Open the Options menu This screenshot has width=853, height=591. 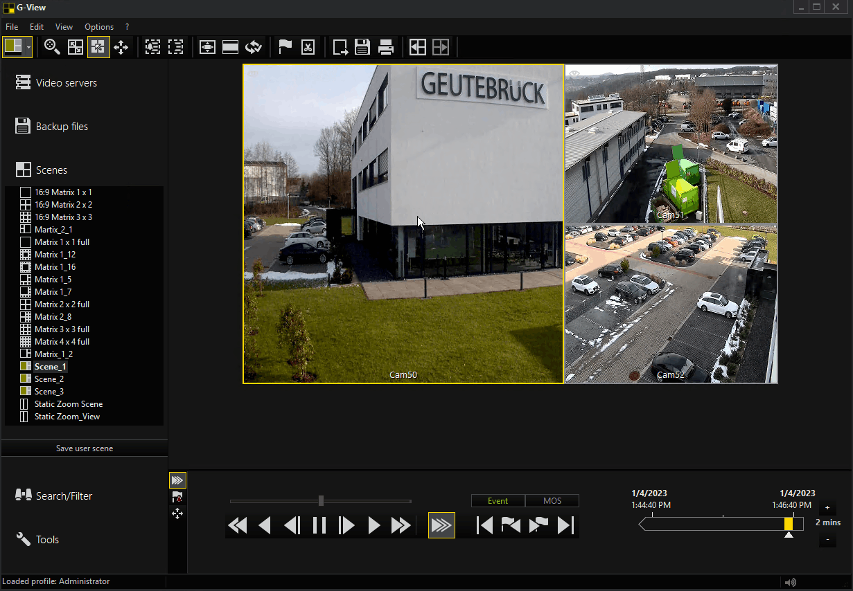99,27
